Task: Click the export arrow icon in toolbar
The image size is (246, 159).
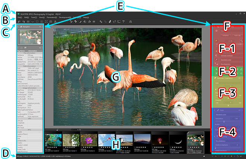Action: 114,22
